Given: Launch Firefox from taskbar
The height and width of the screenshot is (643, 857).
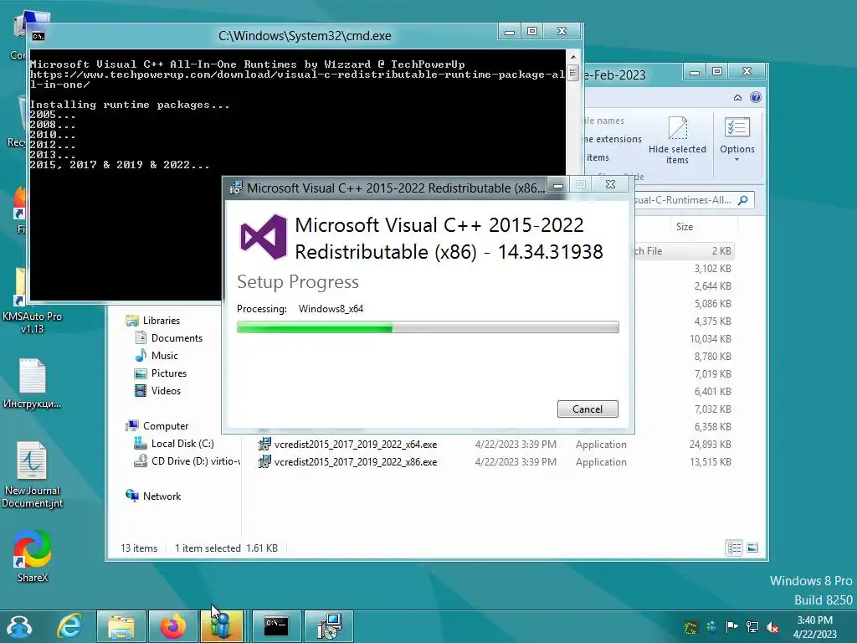Looking at the screenshot, I should pyautogui.click(x=172, y=626).
